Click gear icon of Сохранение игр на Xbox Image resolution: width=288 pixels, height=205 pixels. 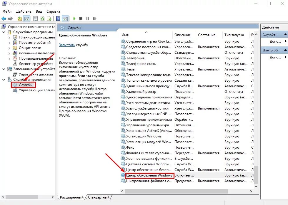coord(123,41)
